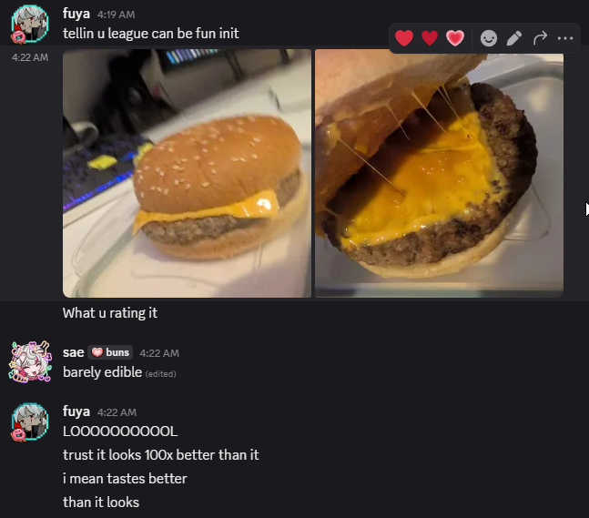Open fuya's avatar beside LOOOOL message
This screenshot has height=518, width=589.
tap(30, 422)
